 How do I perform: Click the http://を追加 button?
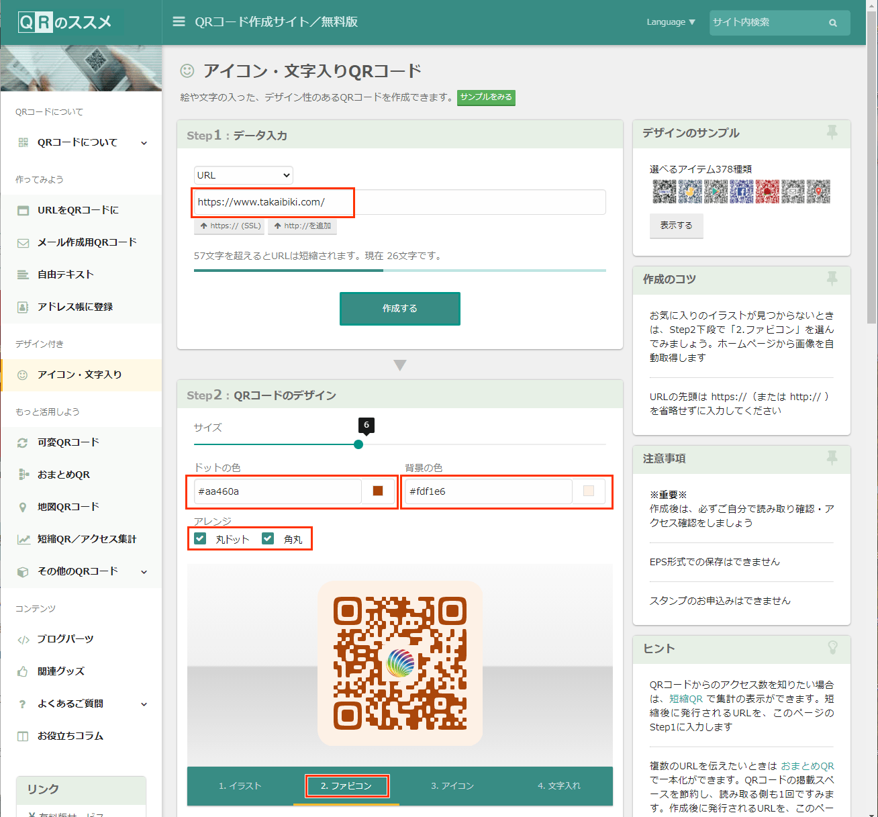302,226
